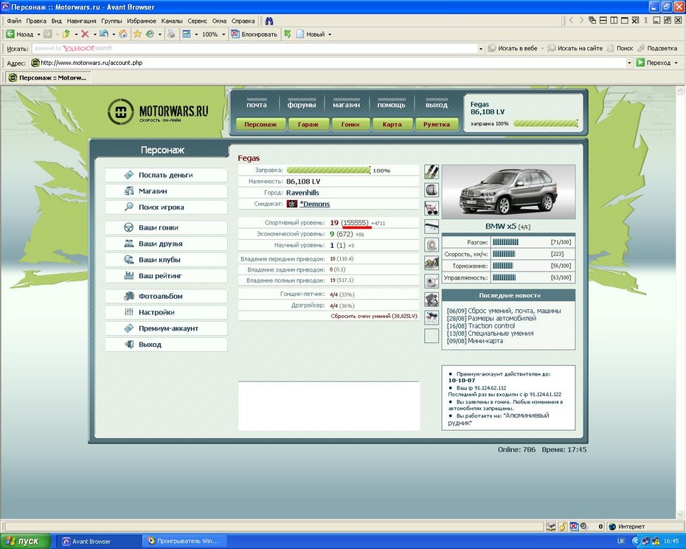Screen dimensions: 686x549
Task: Expand the address bar dropdown arrow
Action: coord(629,63)
